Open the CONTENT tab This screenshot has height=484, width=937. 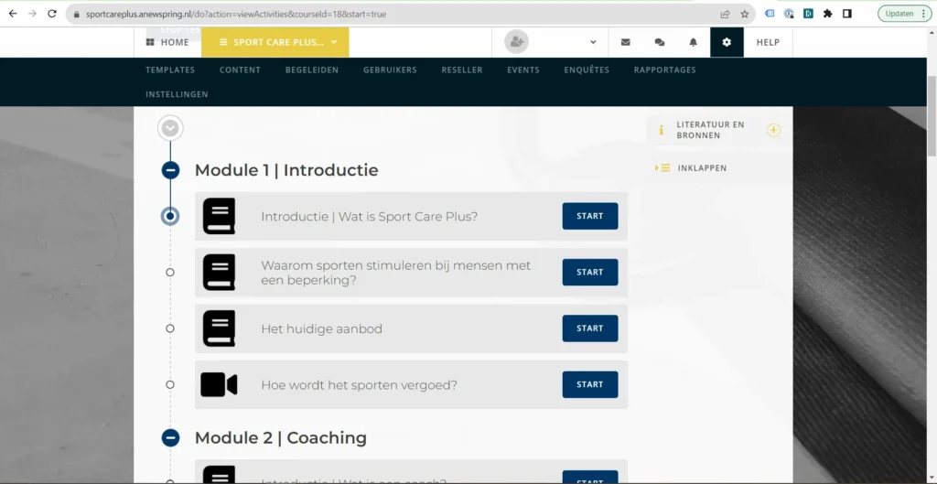(241, 70)
